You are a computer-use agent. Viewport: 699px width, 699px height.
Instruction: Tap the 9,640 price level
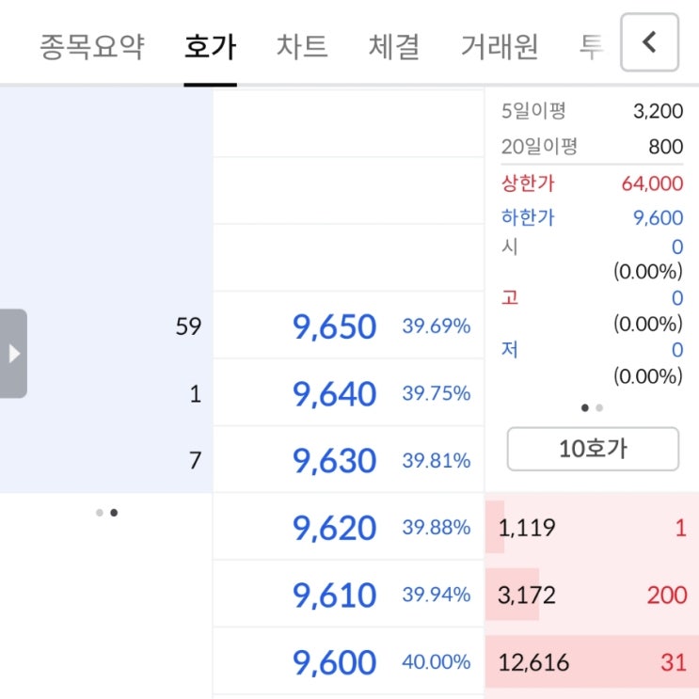[335, 393]
